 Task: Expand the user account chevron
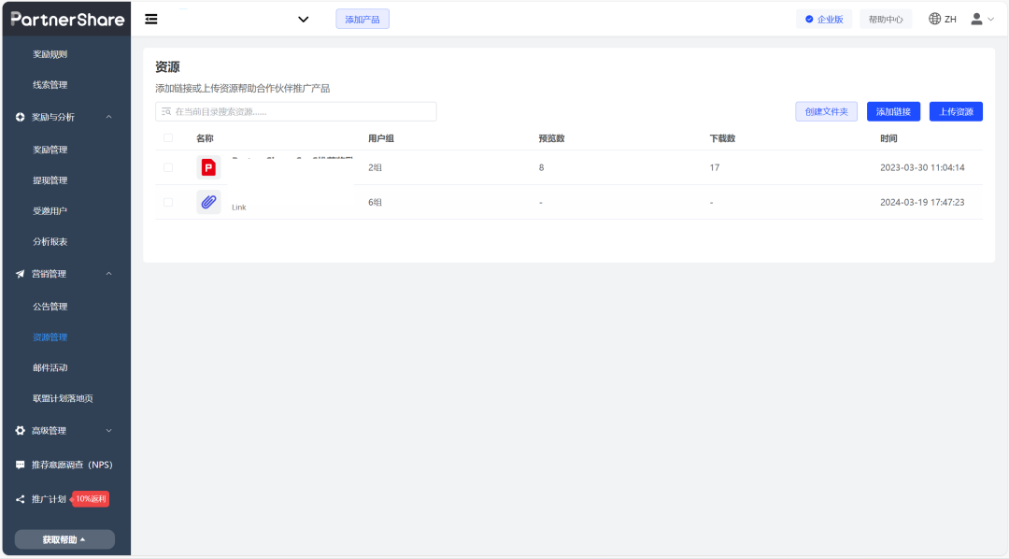[x=991, y=20]
